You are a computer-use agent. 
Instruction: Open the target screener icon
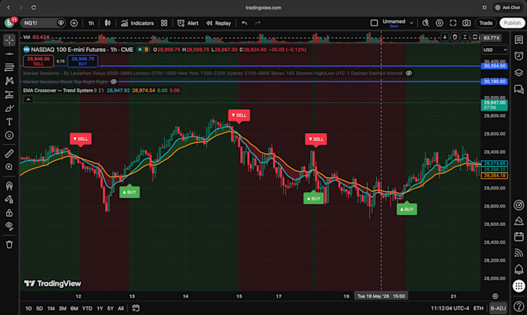tap(518, 205)
